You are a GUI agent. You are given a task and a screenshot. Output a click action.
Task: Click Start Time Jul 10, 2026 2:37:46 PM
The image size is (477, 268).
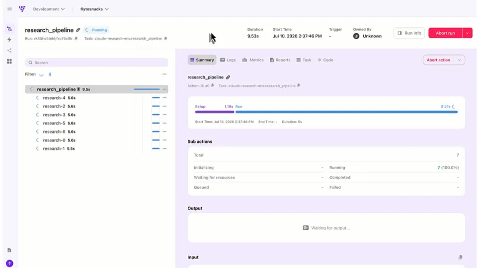point(297,36)
